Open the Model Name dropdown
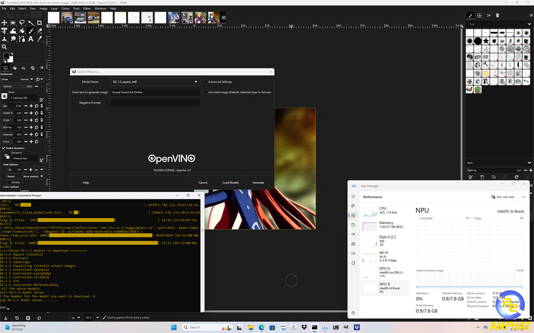The height and width of the screenshot is (333, 534). point(155,82)
